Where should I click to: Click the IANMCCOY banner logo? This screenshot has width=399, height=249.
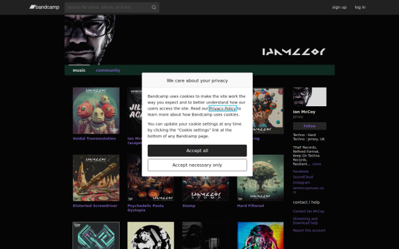[294, 52]
